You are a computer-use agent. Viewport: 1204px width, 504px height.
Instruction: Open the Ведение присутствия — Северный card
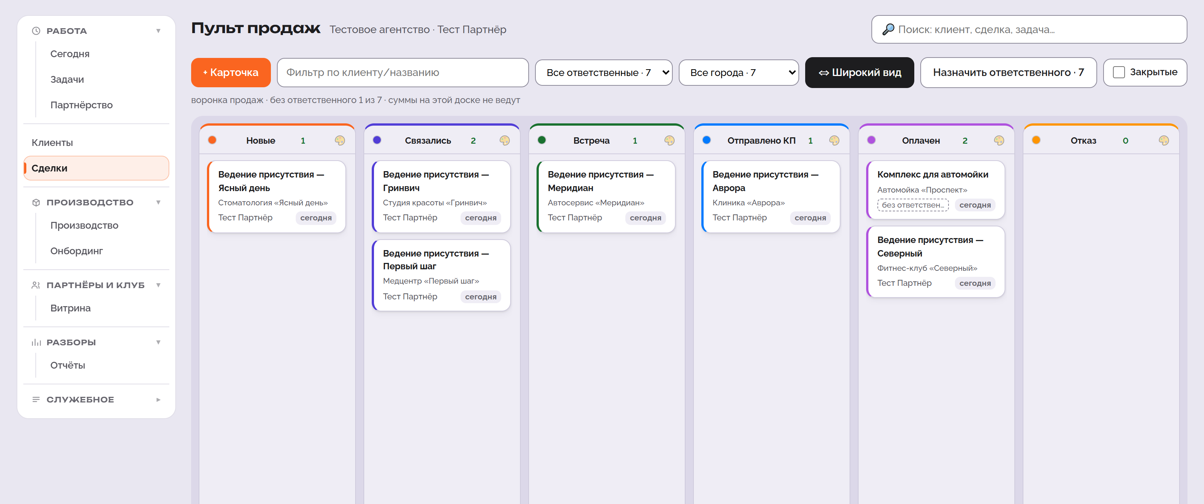[x=935, y=261]
